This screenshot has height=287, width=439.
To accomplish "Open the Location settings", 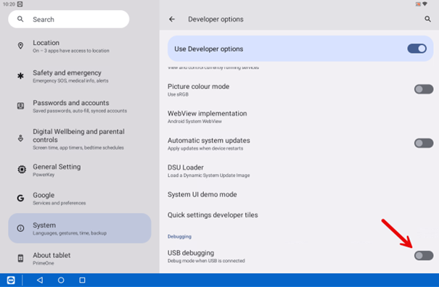I will click(x=80, y=46).
